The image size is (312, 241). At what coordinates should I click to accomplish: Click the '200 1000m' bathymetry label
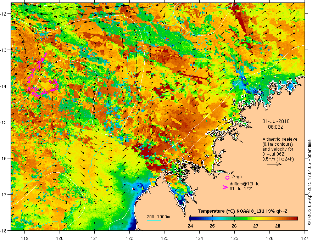coord(158,217)
